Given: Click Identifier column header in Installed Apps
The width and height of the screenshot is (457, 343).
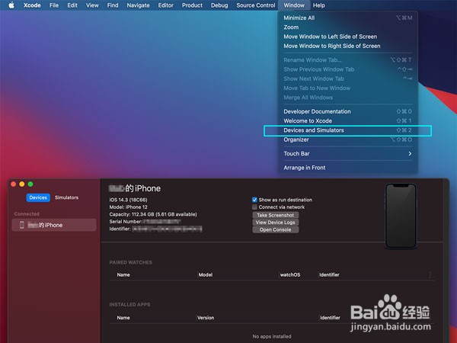Looking at the screenshot, I should click(x=330, y=318).
